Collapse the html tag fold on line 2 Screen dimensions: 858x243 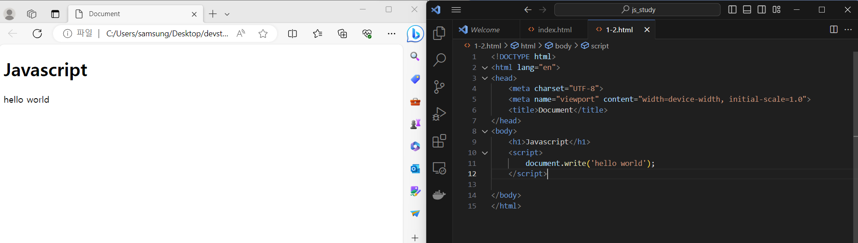[485, 68]
